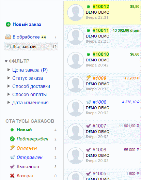Viewport: 141px width, 180px height.
Task: Click the $6,60 amount of order #10010
Action: click(135, 54)
